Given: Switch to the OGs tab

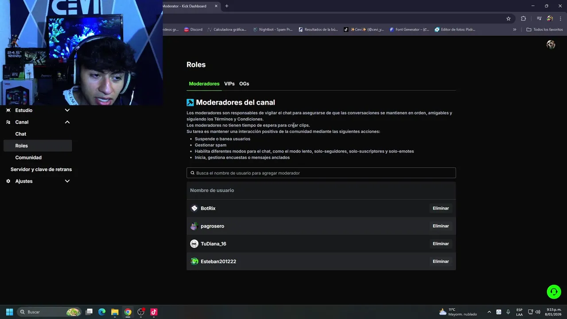Looking at the screenshot, I should tap(244, 84).
